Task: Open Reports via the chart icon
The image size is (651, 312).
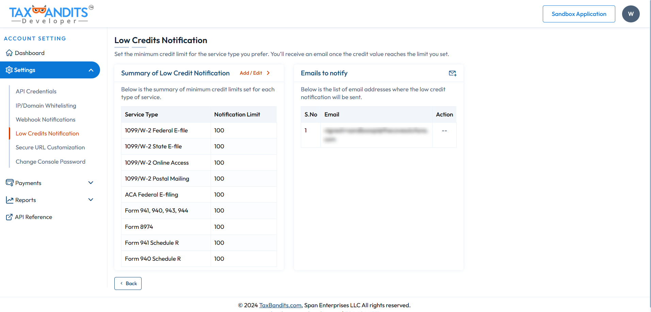Action: point(9,200)
